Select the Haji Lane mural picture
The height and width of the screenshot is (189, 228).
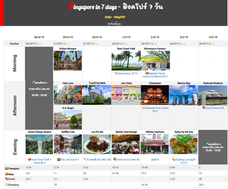[x=68, y=95]
